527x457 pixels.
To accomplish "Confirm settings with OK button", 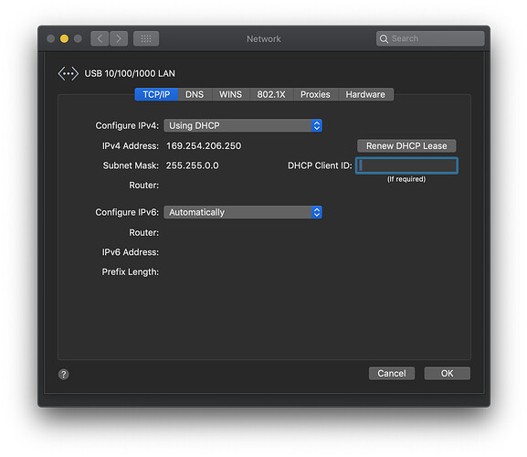I will pos(447,373).
